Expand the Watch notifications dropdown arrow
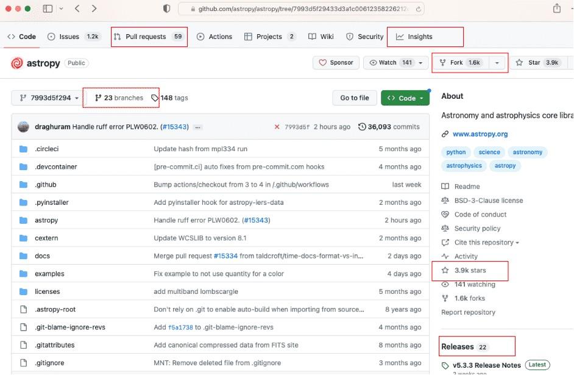This screenshot has height=375, width=574. [420, 63]
